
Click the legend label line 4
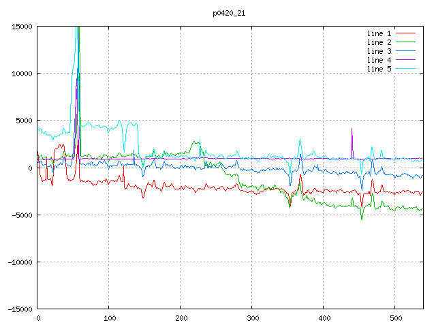click(x=379, y=60)
